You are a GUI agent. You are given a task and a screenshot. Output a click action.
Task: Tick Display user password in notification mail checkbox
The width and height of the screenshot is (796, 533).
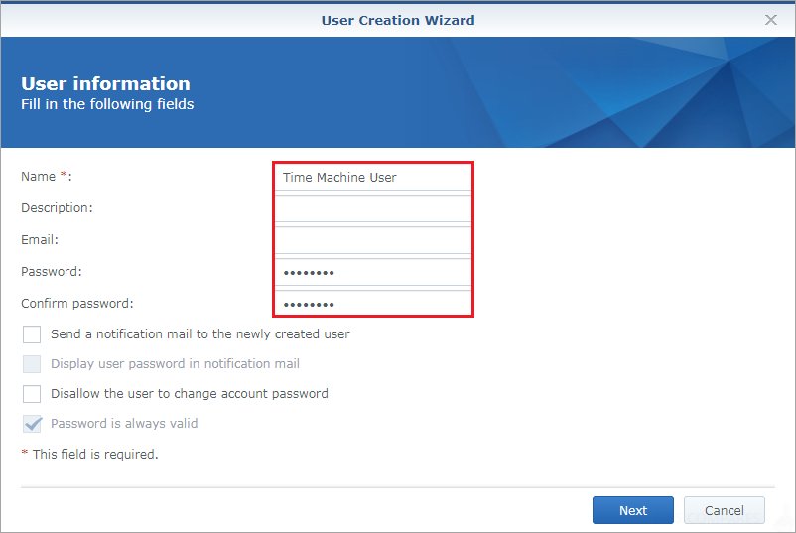pos(32,364)
